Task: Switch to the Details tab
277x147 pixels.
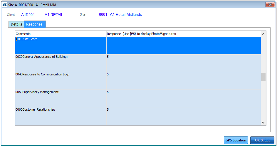Action: (16, 24)
